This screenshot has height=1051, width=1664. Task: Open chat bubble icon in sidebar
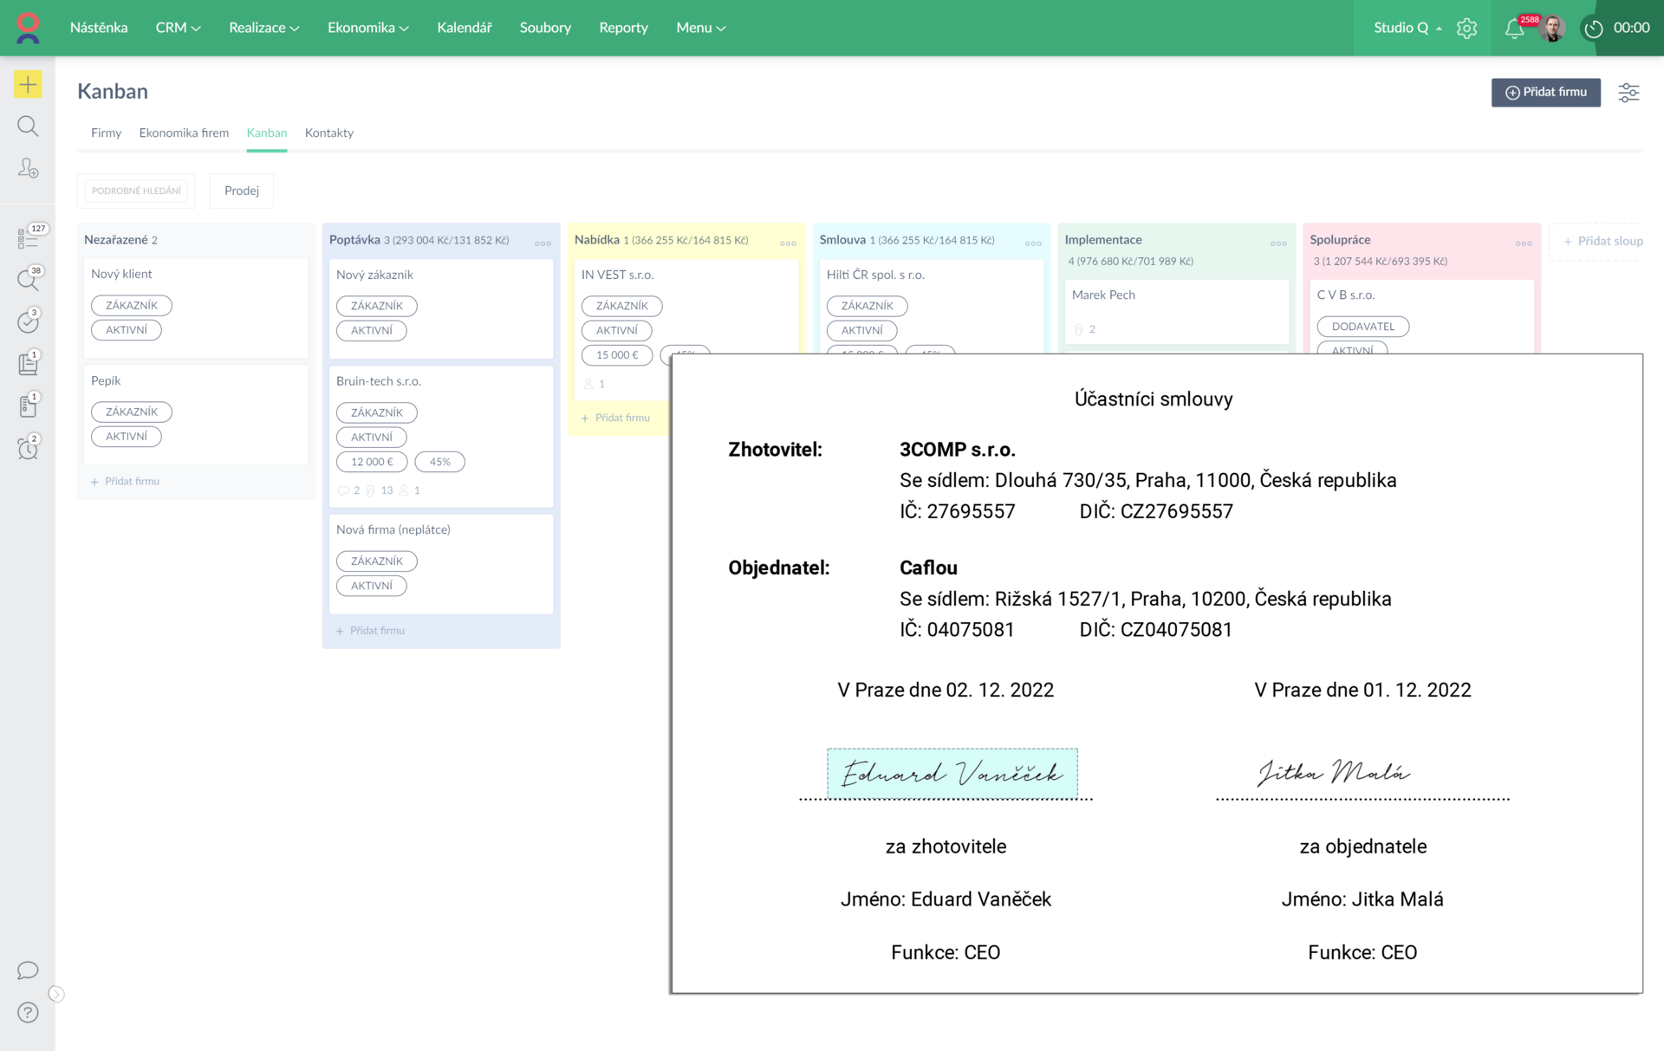click(28, 970)
